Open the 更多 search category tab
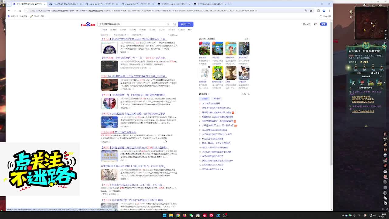 tap(190, 30)
